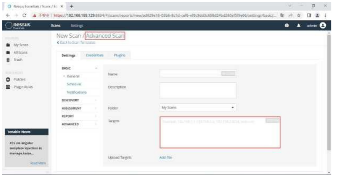Open My Scans in sidebar
339x180 pixels.
click(21, 45)
